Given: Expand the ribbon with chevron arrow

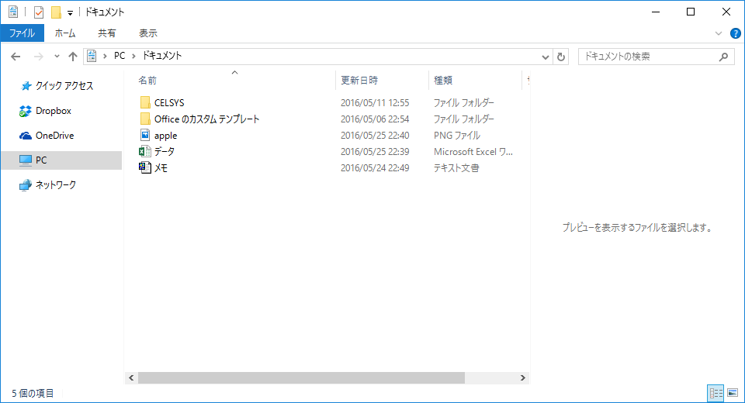Looking at the screenshot, I should point(719,33).
